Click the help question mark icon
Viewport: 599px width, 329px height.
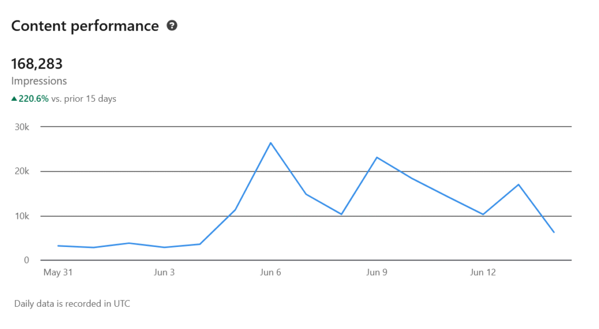click(172, 26)
